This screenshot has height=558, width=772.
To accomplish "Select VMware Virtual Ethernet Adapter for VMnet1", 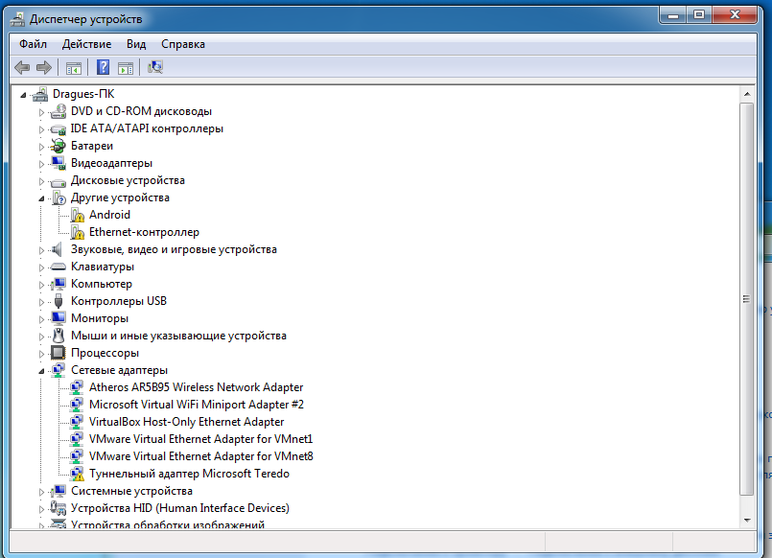I will click(200, 439).
